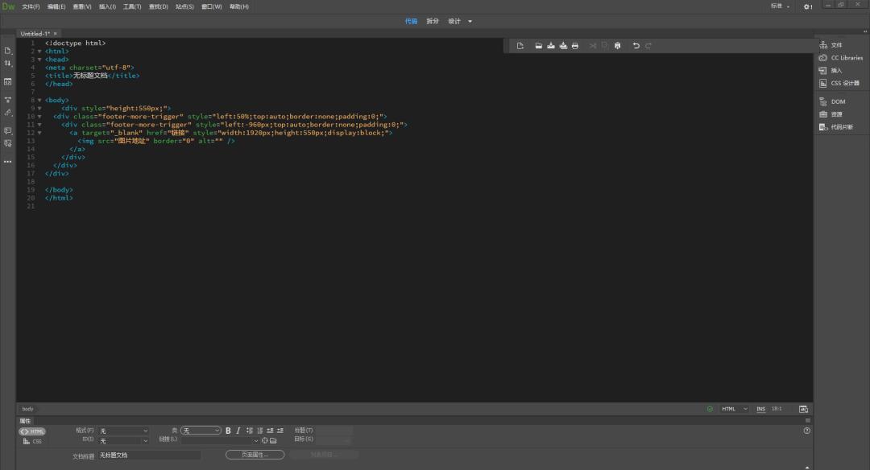Viewport: 870px width, 470px height.
Task: Open the CSS 设计器 panel
Action: pos(844,83)
